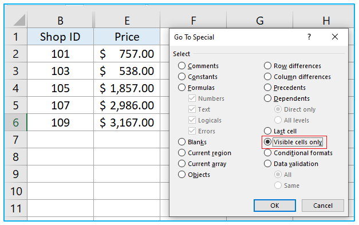Select the All levels sub-option
This screenshot has width=359, height=225.
[278, 120]
